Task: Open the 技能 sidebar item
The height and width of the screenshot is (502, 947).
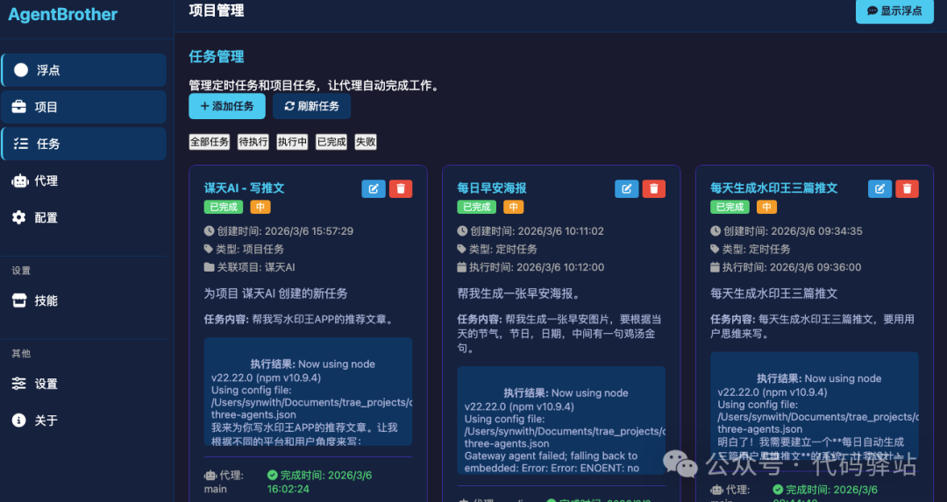Action: 84,300
